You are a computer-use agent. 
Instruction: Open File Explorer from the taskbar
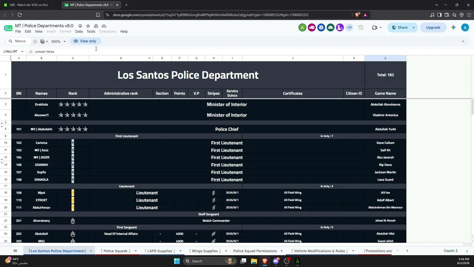(254, 261)
